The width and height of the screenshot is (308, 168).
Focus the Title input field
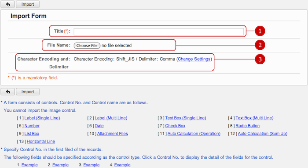point(158,32)
